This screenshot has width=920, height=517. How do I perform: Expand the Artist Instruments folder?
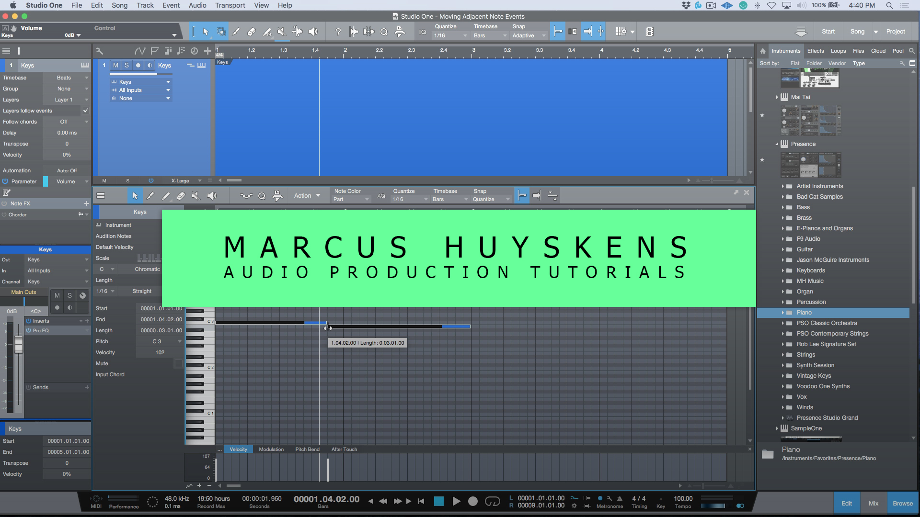(x=783, y=186)
